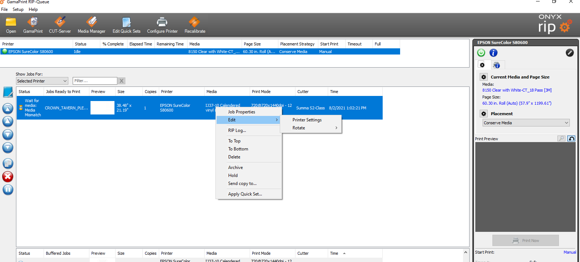Click the buffered jobs list scroll-up arrow

pyautogui.click(x=466, y=252)
